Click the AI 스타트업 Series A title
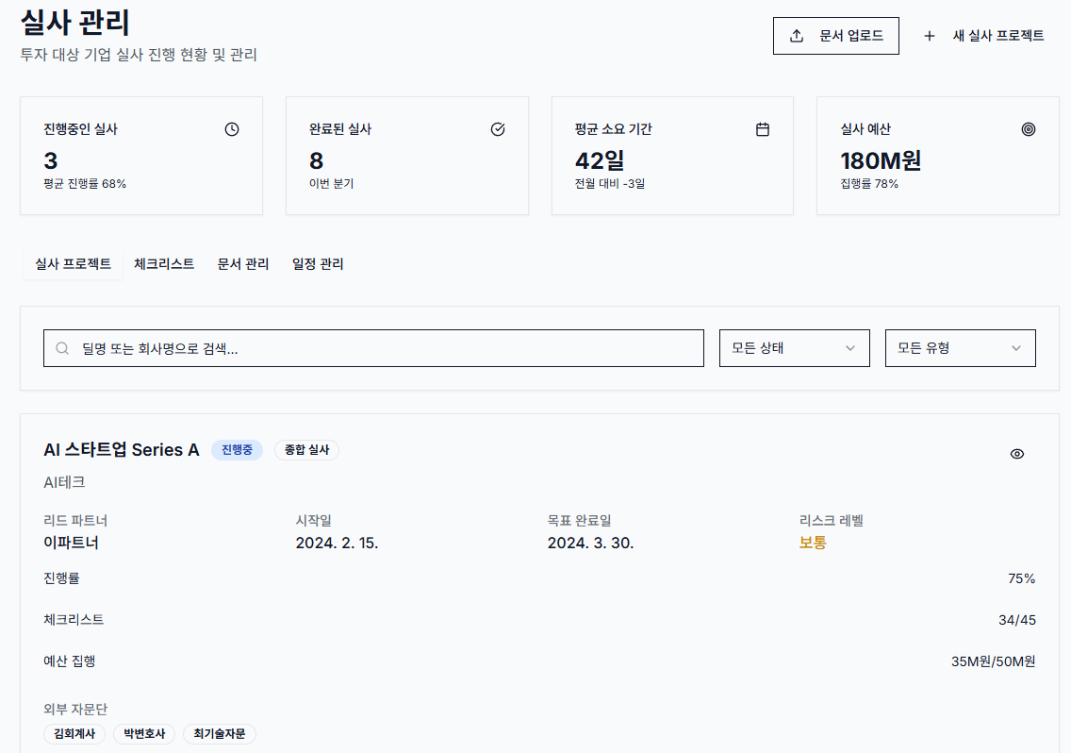This screenshot has width=1071, height=753. [x=122, y=450]
